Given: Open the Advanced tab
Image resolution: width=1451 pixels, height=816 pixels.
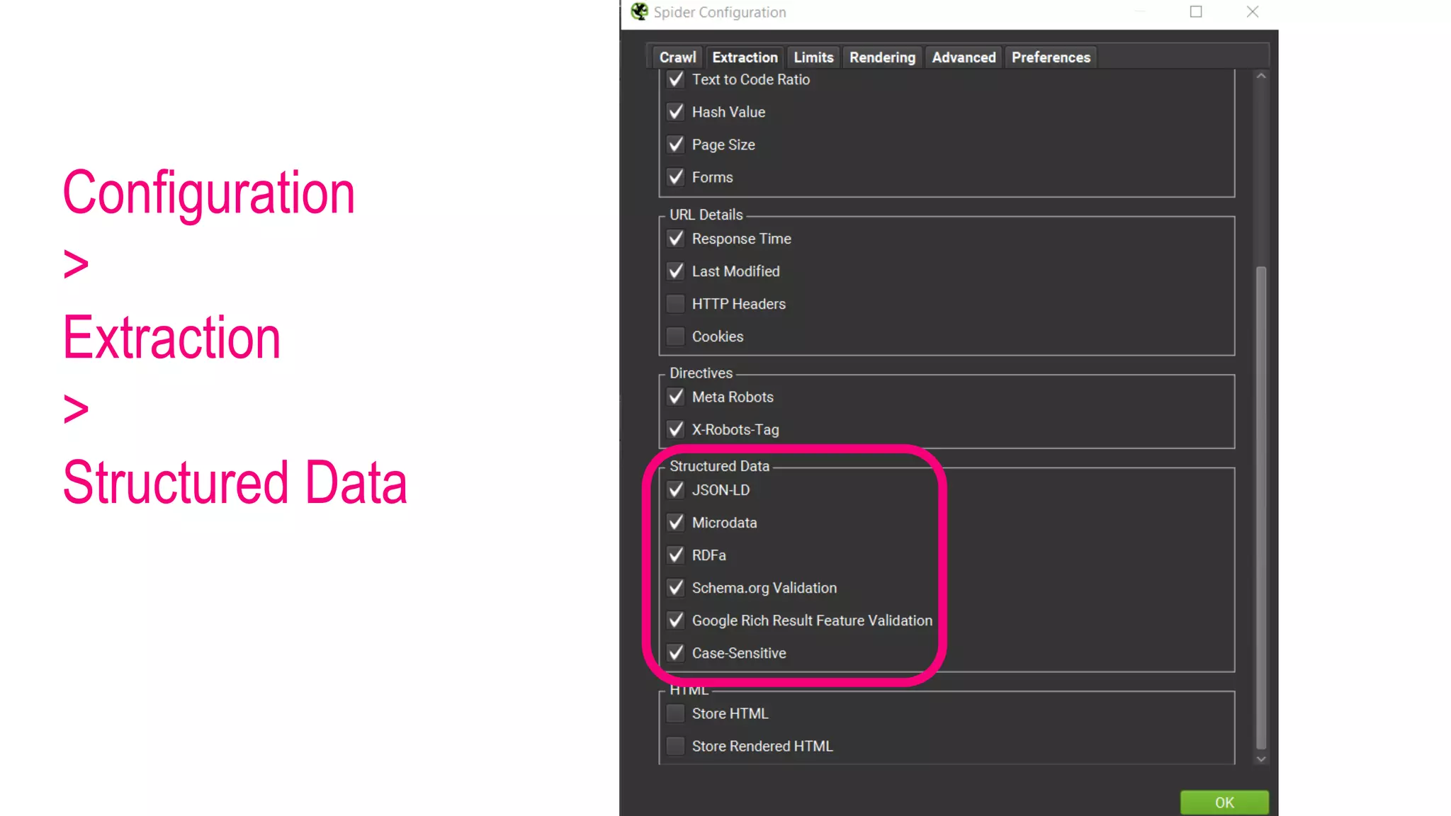Looking at the screenshot, I should click(964, 57).
